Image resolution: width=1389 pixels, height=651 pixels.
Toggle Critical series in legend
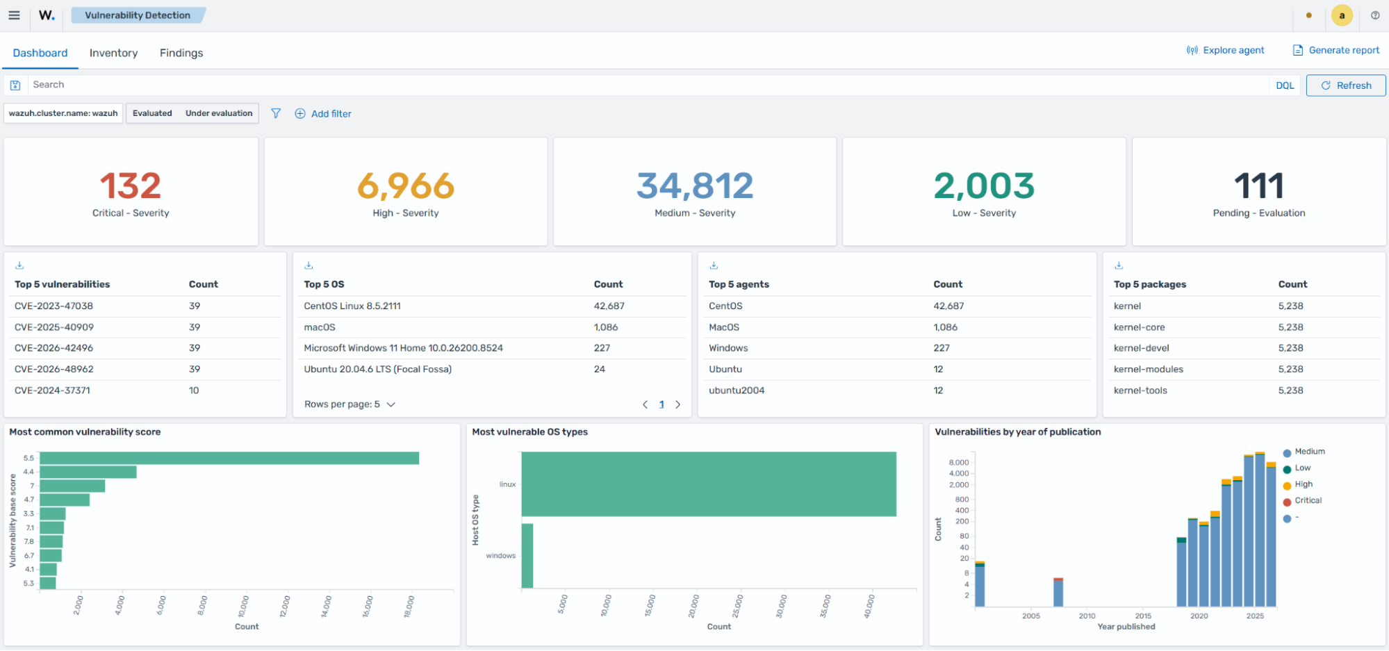pyautogui.click(x=1302, y=500)
